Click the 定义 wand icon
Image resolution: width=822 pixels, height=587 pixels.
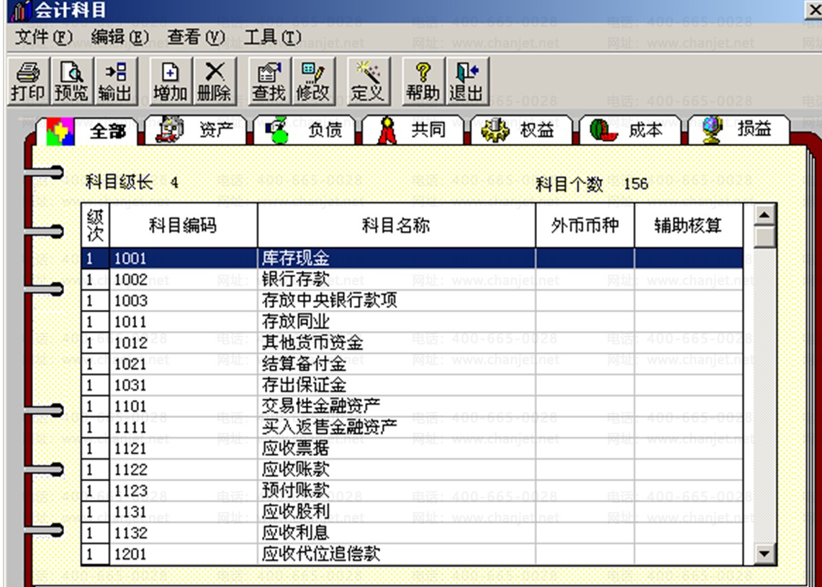368,81
